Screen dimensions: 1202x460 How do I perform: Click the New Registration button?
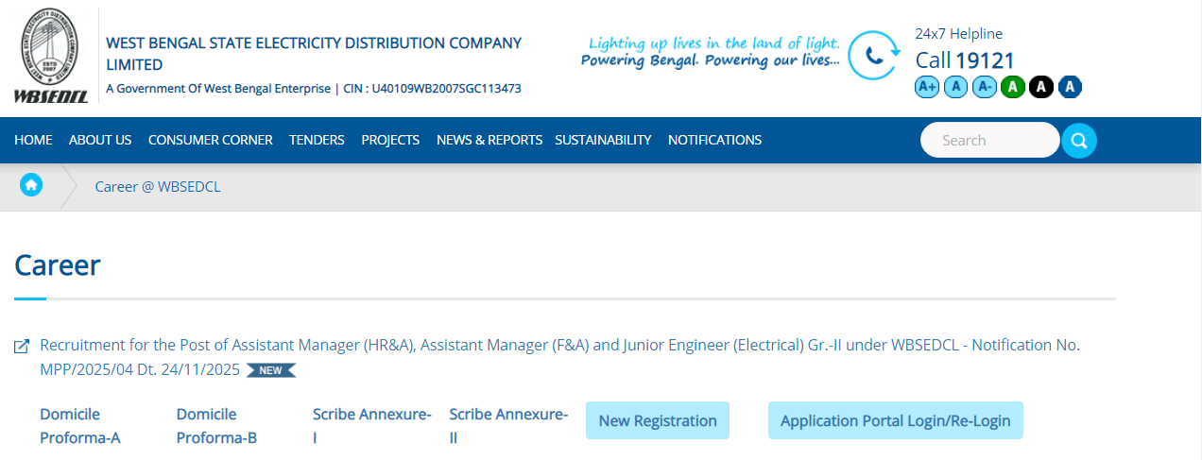658,420
